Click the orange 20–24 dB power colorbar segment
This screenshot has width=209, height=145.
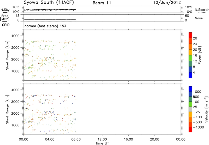pos(190,47)
